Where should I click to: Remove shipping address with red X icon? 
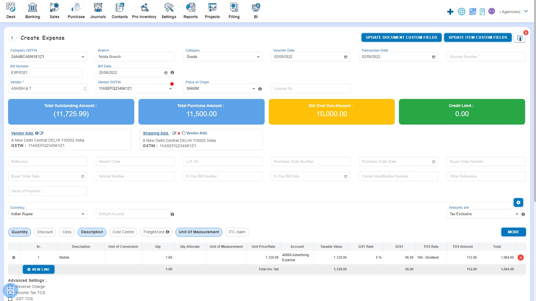coord(179,133)
